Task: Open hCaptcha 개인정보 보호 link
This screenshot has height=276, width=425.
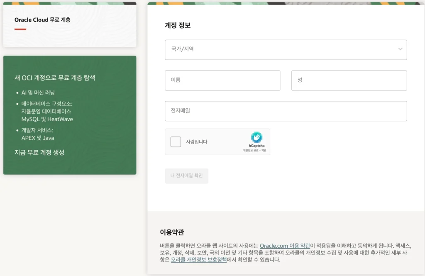Action: coord(251,150)
